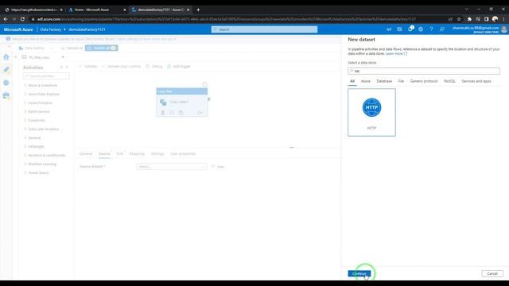Open the browser extensions puzzle icon
This screenshot has height=286, width=509.
469,19
